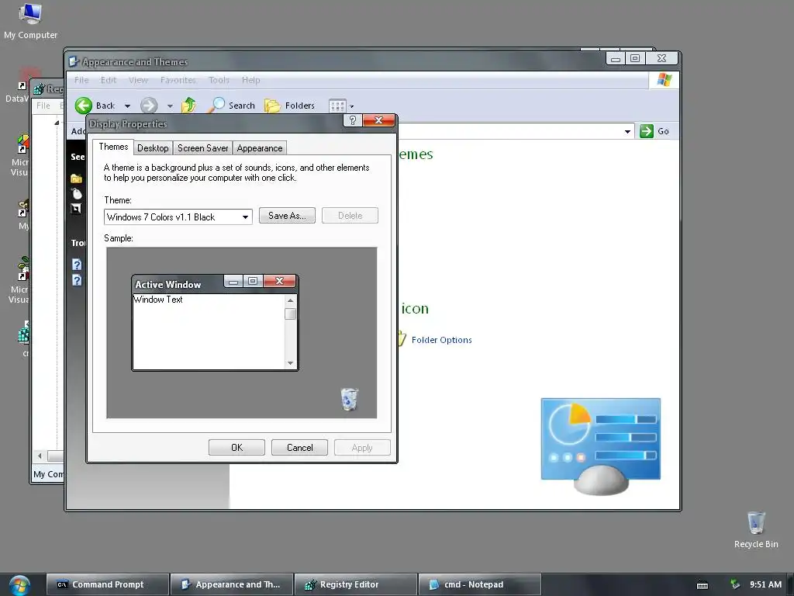Open the Favorites menu

(178, 80)
